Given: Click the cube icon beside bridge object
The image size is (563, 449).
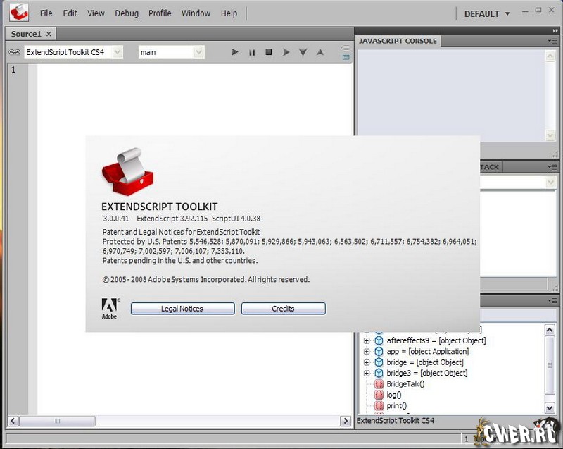Looking at the screenshot, I should coord(379,362).
